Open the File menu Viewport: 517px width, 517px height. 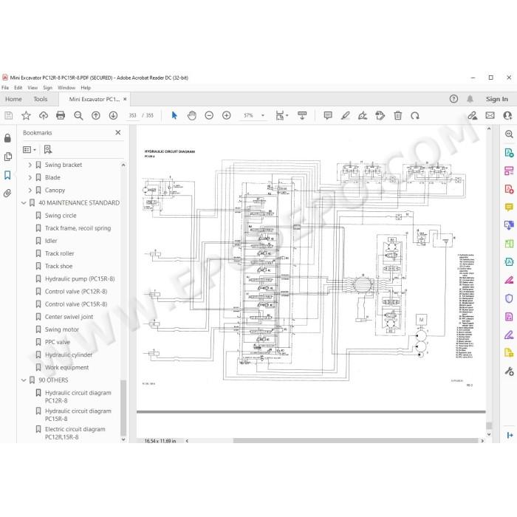click(x=5, y=88)
